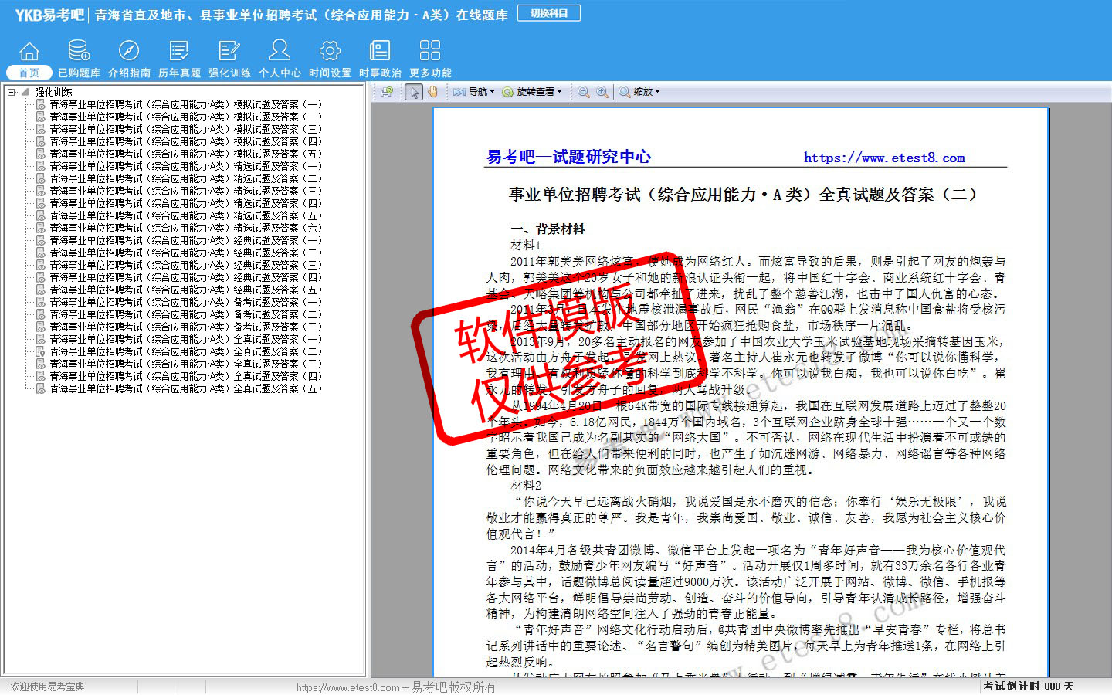Screen dimensions: 1112x695
Task: Switch to the 首页 home tab
Action: click(x=29, y=73)
